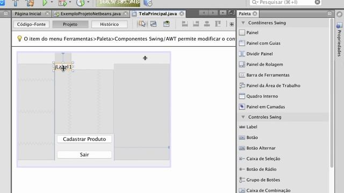Open the document list dropdown
Image resolution: width=344 pixels, height=193 pixels.
pyautogui.click(x=223, y=13)
